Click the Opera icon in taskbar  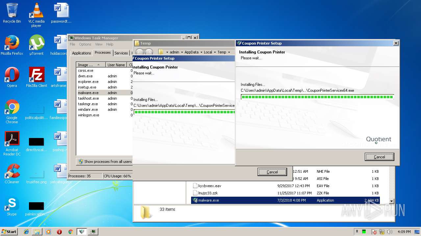[59, 232]
